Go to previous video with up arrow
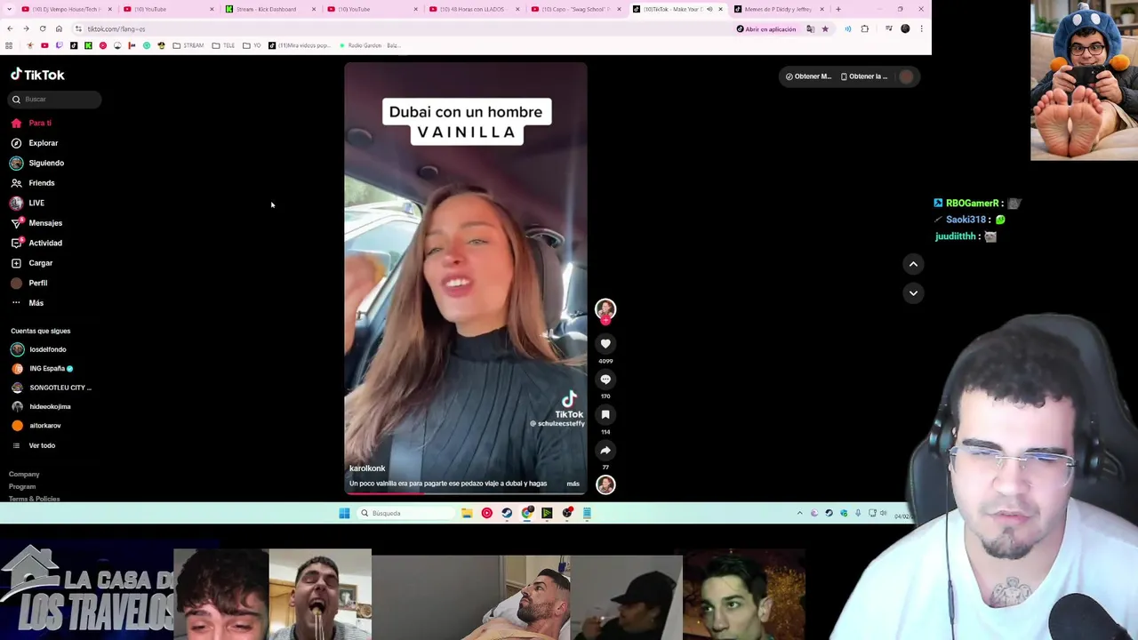 pyautogui.click(x=913, y=264)
